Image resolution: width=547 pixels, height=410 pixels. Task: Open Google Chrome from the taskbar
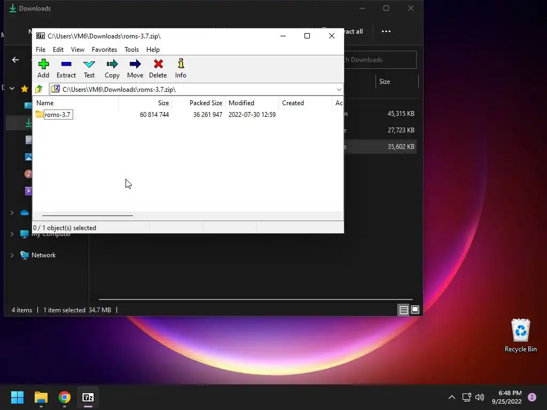[65, 397]
